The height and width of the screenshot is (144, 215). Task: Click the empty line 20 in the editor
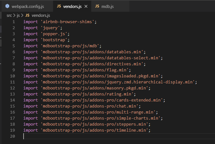(119, 136)
